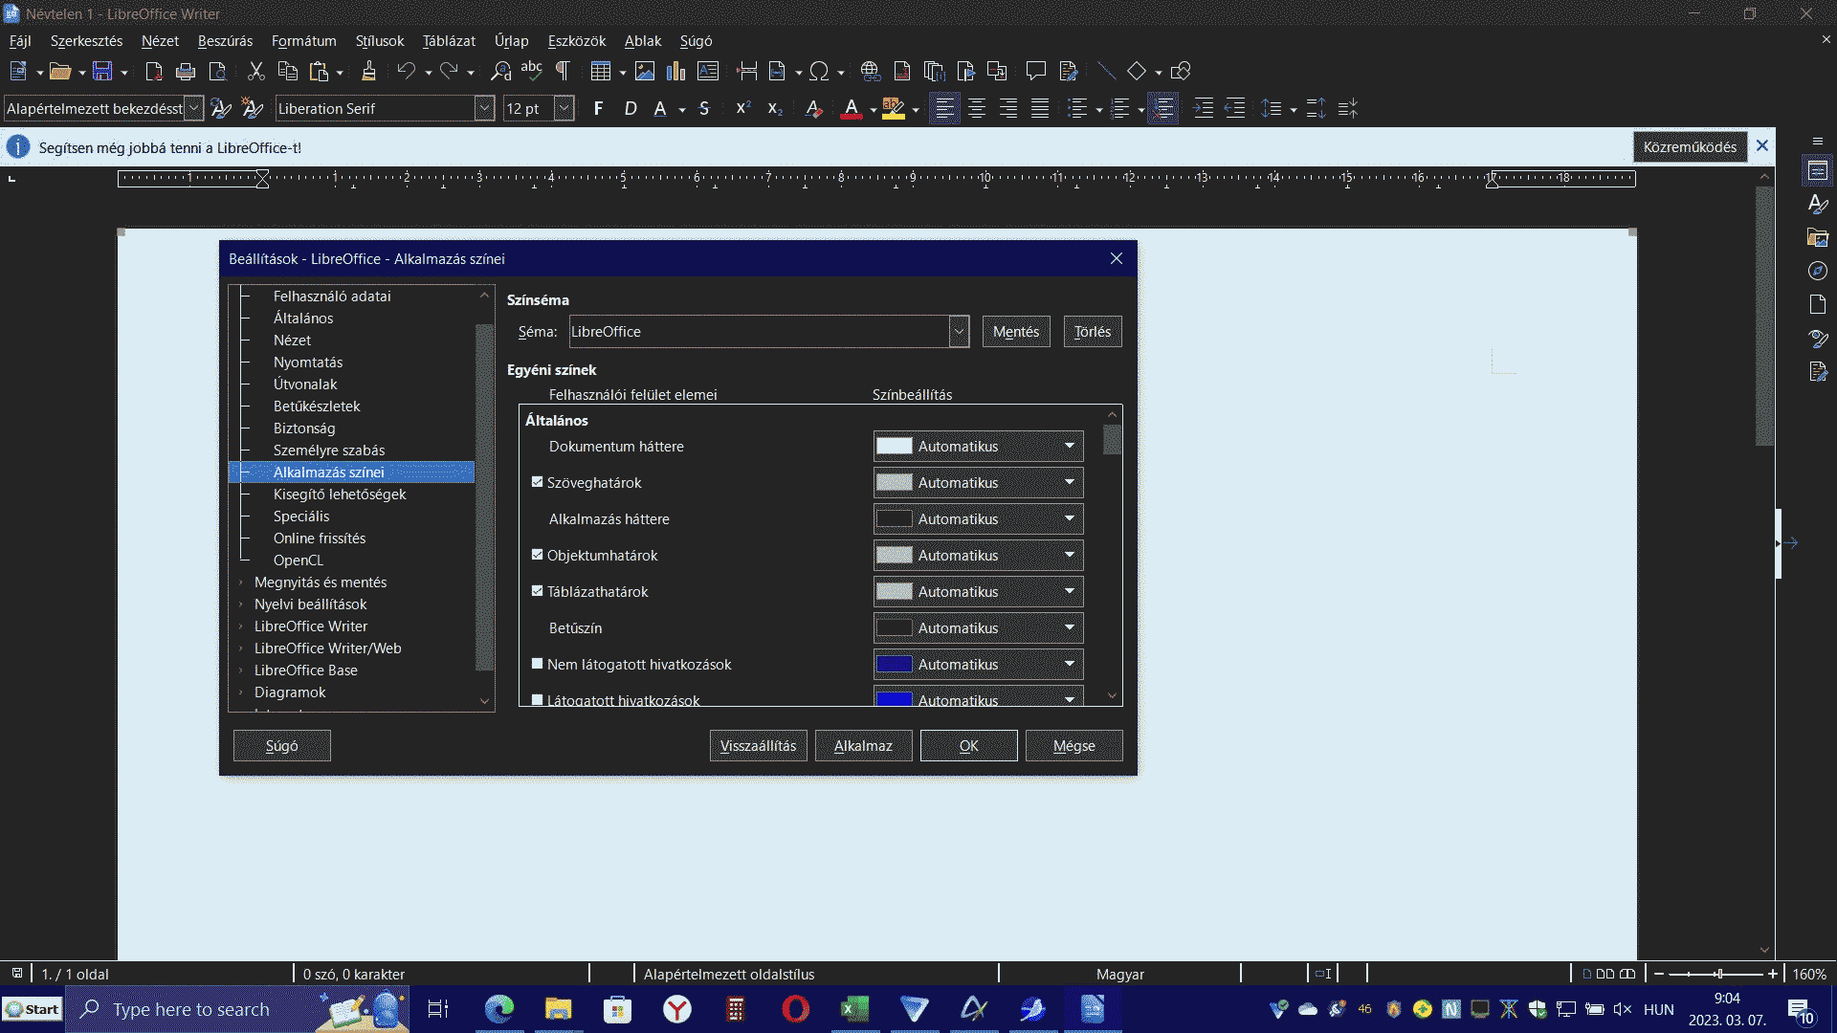Click the Save document toolbar icon

coord(101,71)
